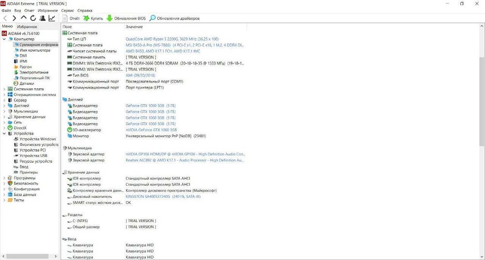
Task: Open the AMD B450 chipset link
Action: pyautogui.click(x=162, y=51)
